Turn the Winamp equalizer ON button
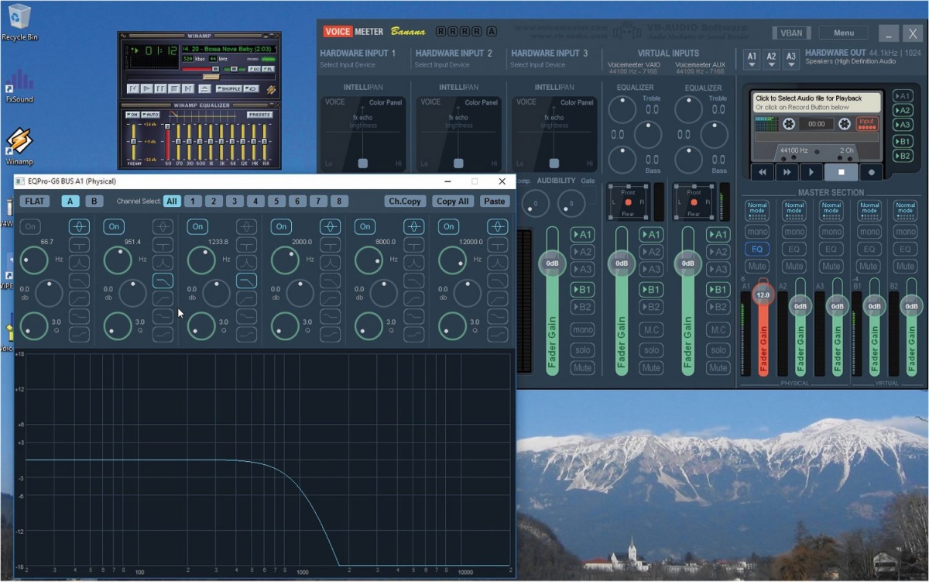 132,115
